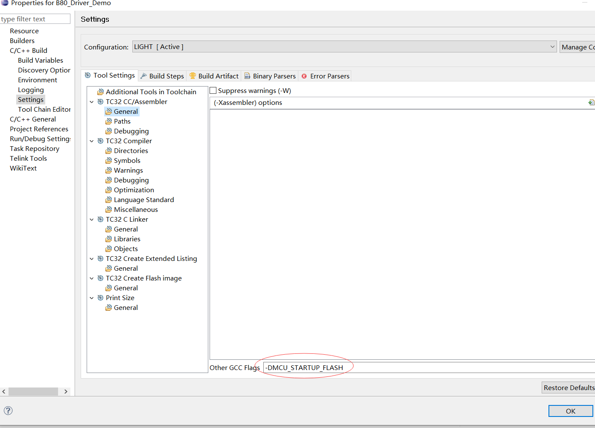This screenshot has height=428, width=595.
Task: Click the Paths option icon under CC/Assembler
Action: (109, 121)
